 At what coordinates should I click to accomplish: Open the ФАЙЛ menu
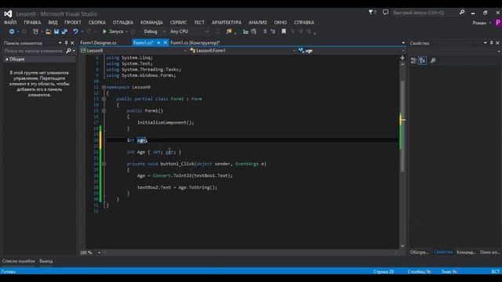tap(10, 23)
